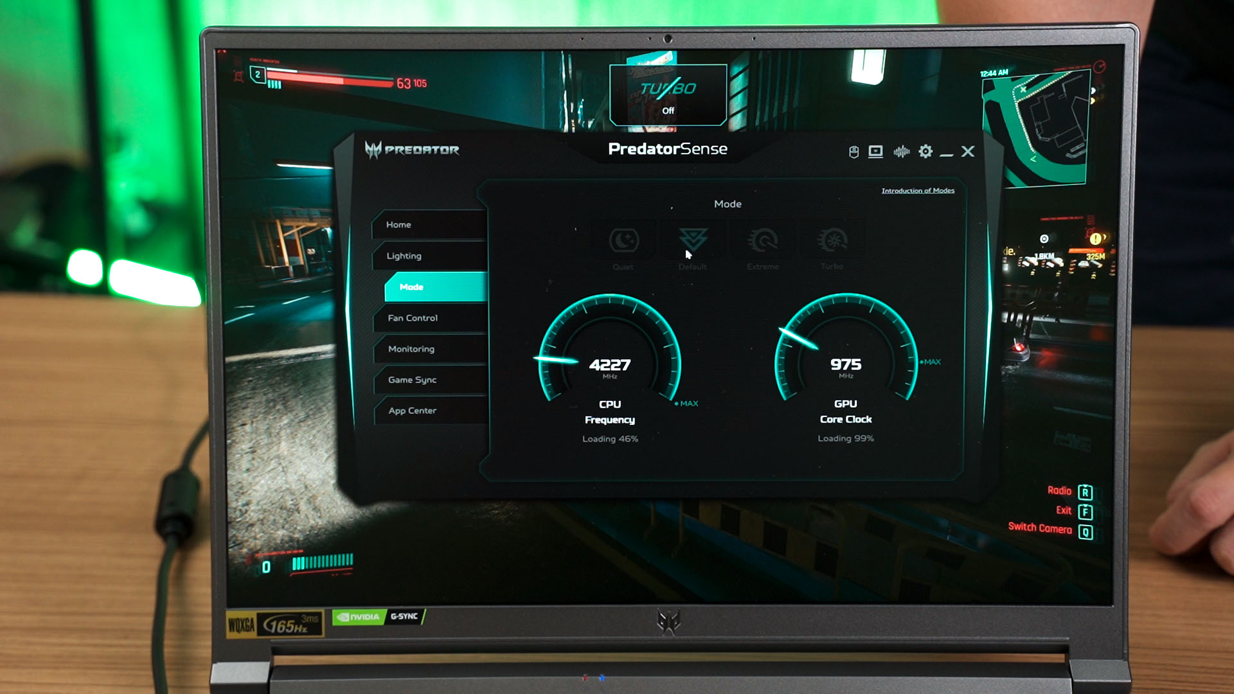Click the GPU core clock gauge dial

tap(846, 349)
